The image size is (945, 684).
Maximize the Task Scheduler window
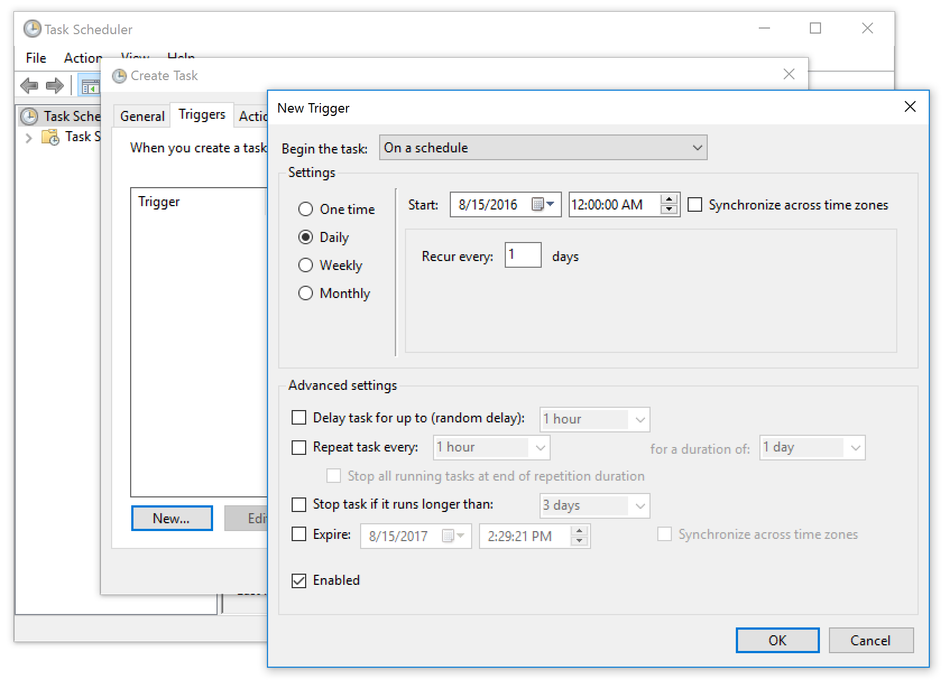pyautogui.click(x=815, y=28)
